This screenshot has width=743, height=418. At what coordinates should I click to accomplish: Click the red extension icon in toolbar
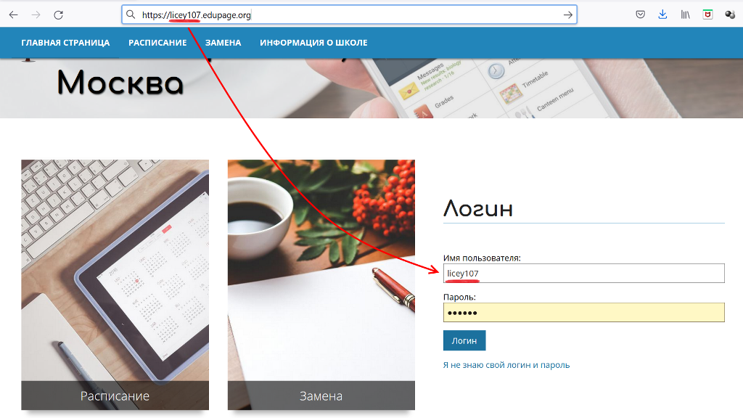tap(707, 15)
